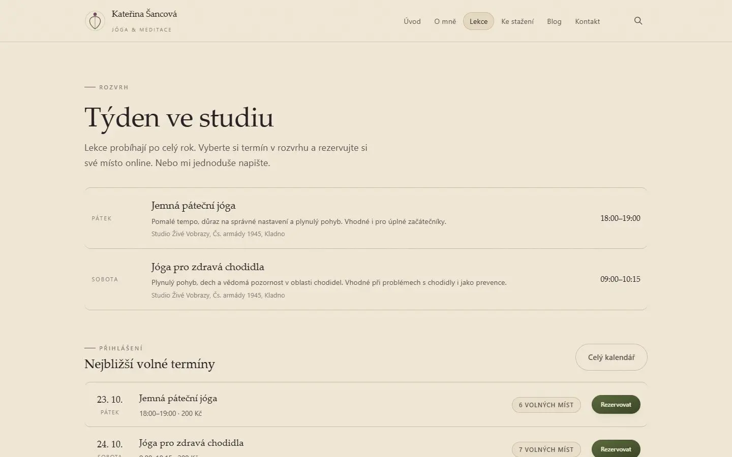Open the Celý kalendář button
Viewport: 732px width, 457px height.
pyautogui.click(x=611, y=357)
